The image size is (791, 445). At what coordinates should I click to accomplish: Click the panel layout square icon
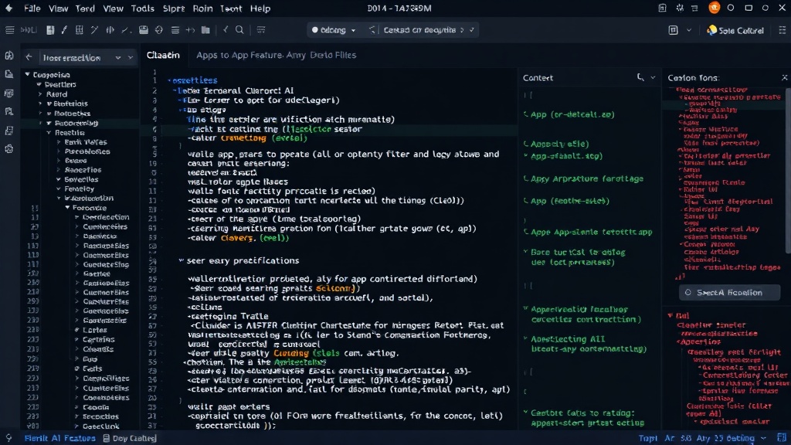click(x=673, y=30)
